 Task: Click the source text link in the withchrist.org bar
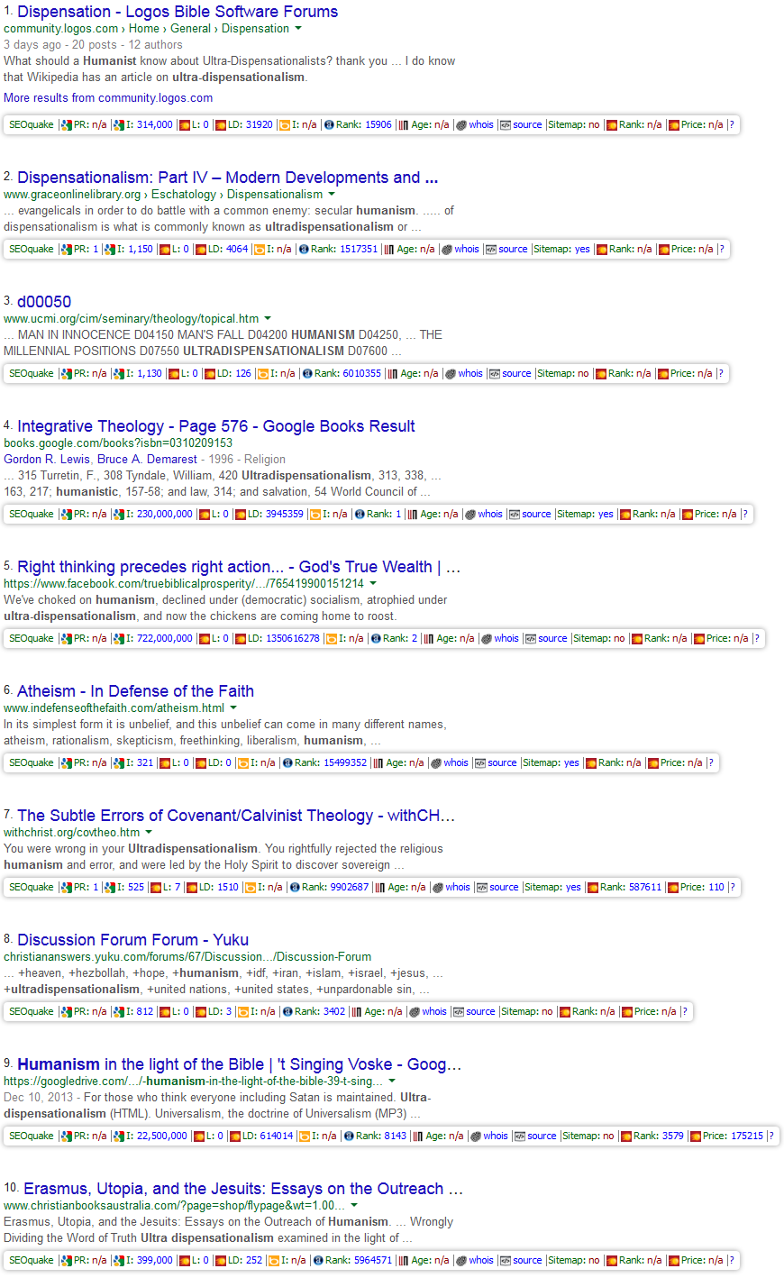point(504,888)
